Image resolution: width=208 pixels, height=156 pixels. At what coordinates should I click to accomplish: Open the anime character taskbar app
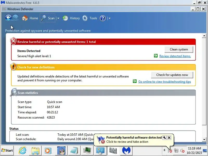click(61, 151)
